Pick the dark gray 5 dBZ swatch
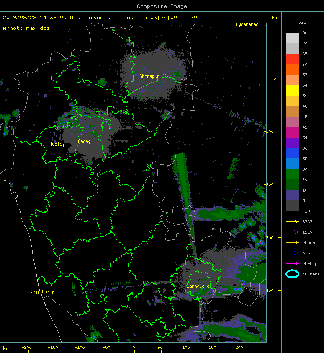 (x=292, y=206)
